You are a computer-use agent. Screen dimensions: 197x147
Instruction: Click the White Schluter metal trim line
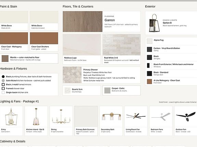[x=94, y=81]
